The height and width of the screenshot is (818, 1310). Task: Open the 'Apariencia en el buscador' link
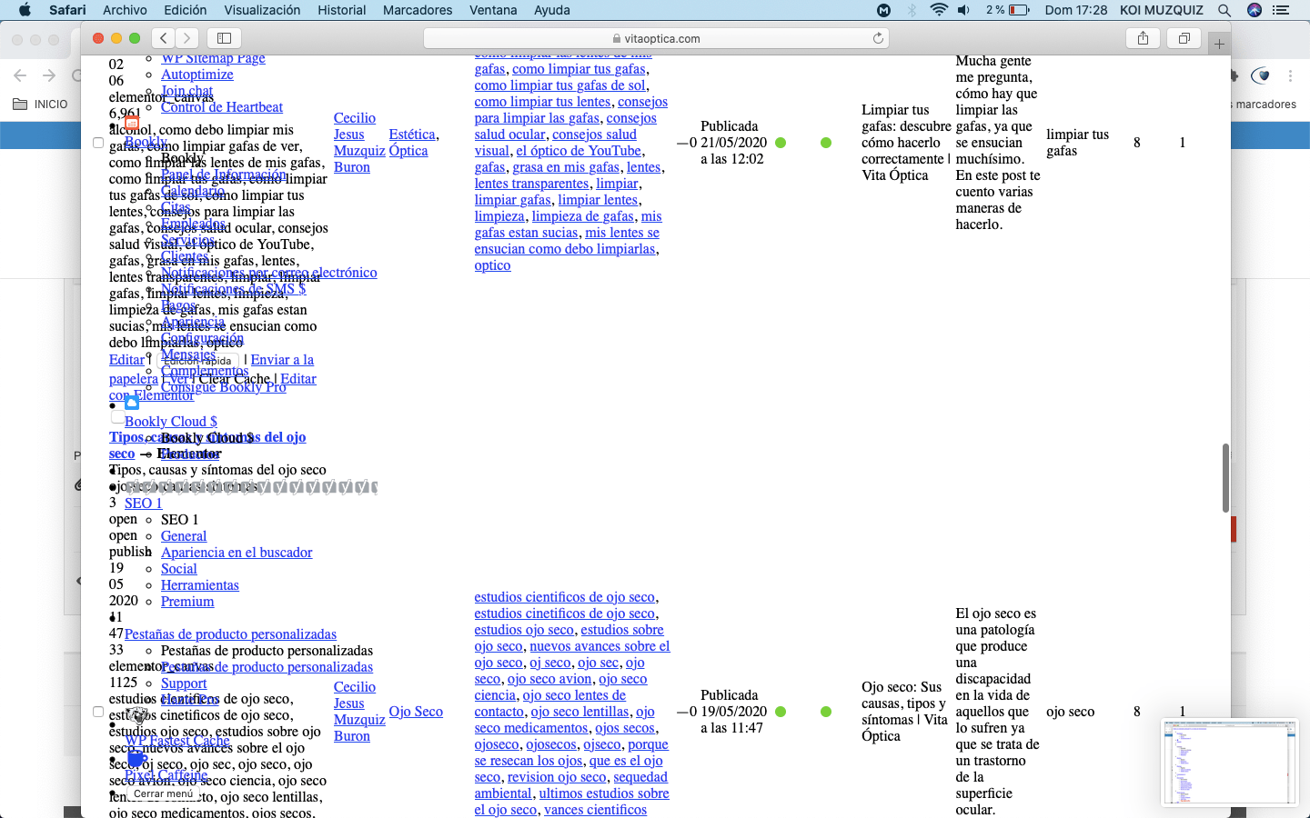237,553
